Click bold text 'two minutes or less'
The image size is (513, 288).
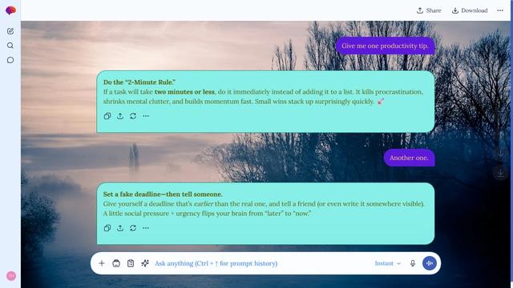click(x=185, y=92)
